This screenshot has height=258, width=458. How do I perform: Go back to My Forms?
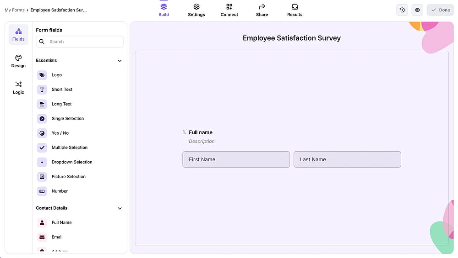point(15,10)
